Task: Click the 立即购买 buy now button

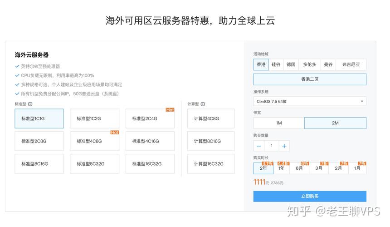Action: coord(310,196)
